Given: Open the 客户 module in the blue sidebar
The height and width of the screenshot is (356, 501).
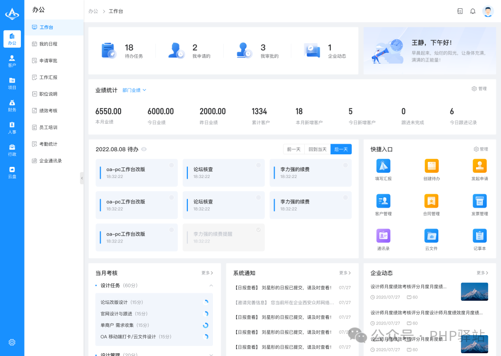Looking at the screenshot, I should [x=12, y=61].
